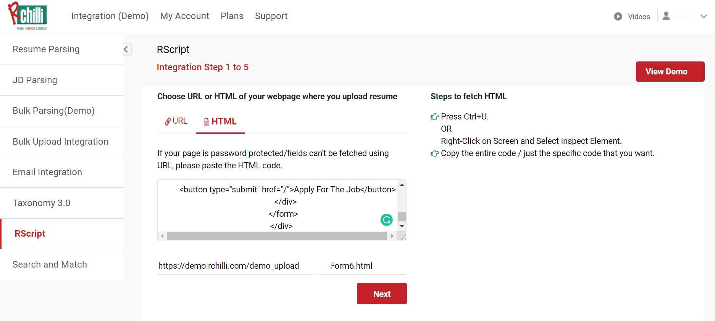Click the 'Right-Click on Screen and Select Inspect Element' text
This screenshot has height=321, width=715.
coord(531,141)
